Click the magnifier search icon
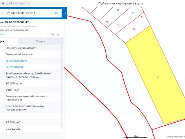Image resolution: width=185 pixels, height=139 pixels. click(x=56, y=13)
